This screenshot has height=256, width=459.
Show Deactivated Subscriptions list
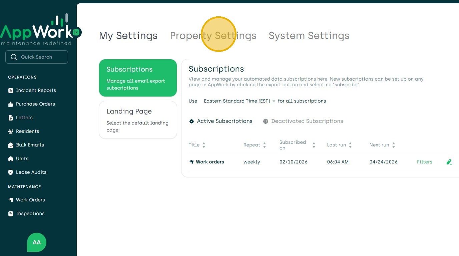click(303, 121)
